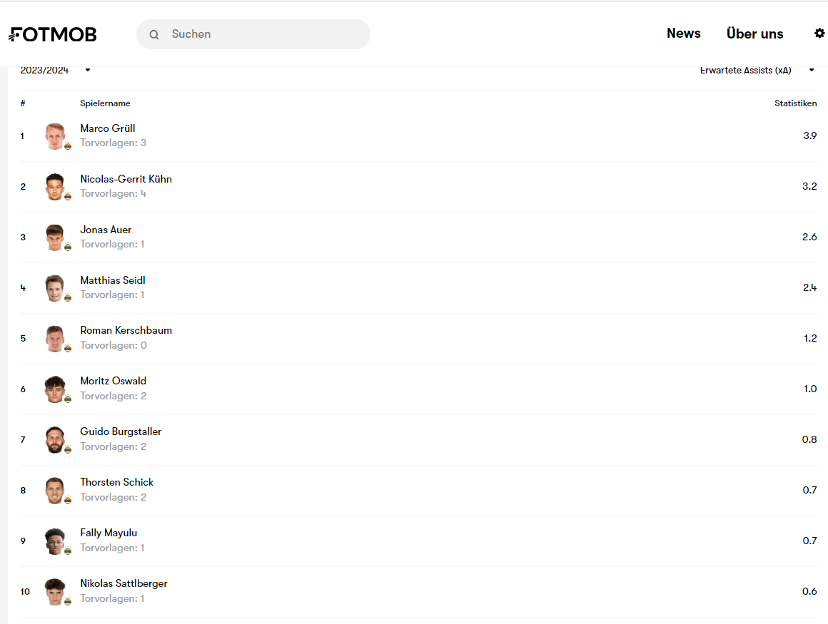Click the 1.2 xA value
This screenshot has width=828, height=624.
tap(810, 338)
